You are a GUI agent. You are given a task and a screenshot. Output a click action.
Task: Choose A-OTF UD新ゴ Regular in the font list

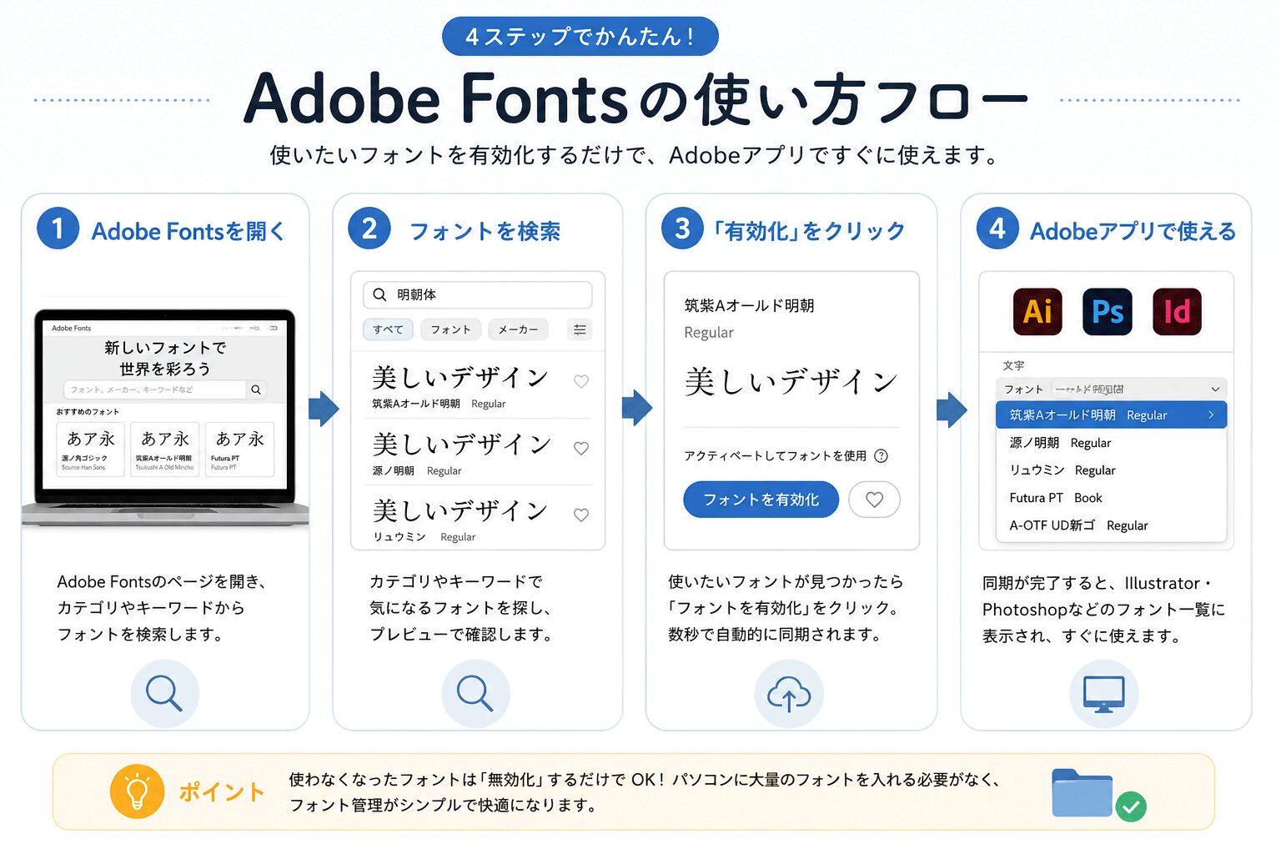click(x=1111, y=525)
